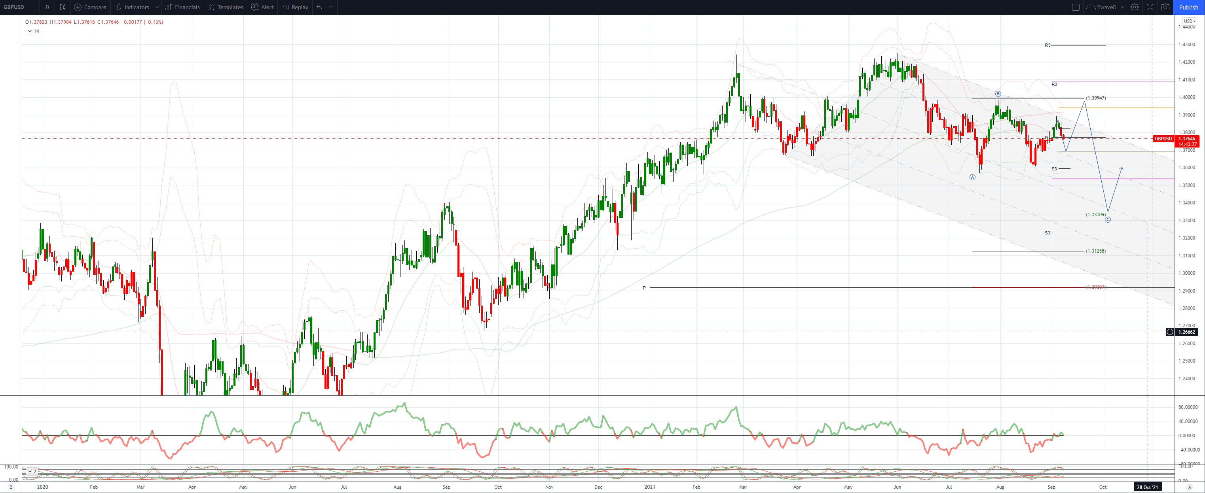
Task: Take a chart snapshot with camera icon
Action: pyautogui.click(x=1165, y=7)
